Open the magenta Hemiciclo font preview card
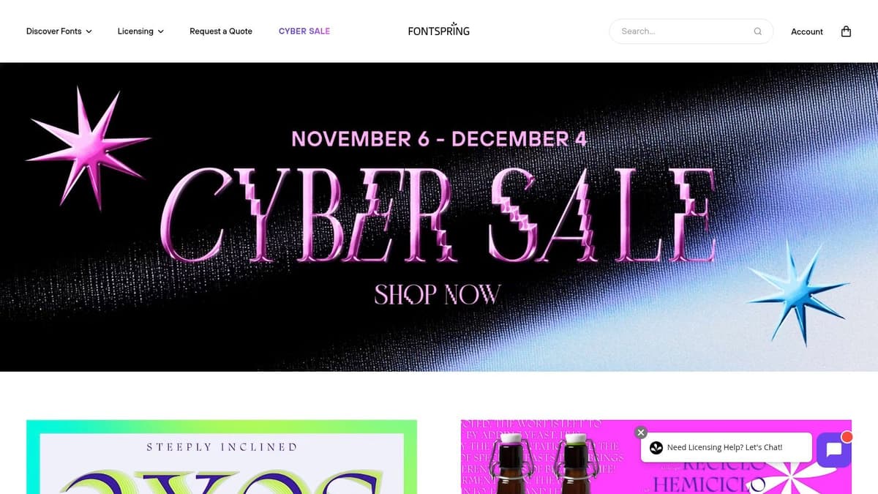This screenshot has width=878, height=494. 656,457
